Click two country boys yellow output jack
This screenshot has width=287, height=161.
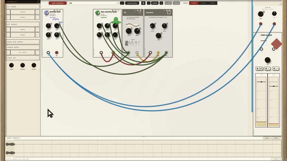coord(113,53)
